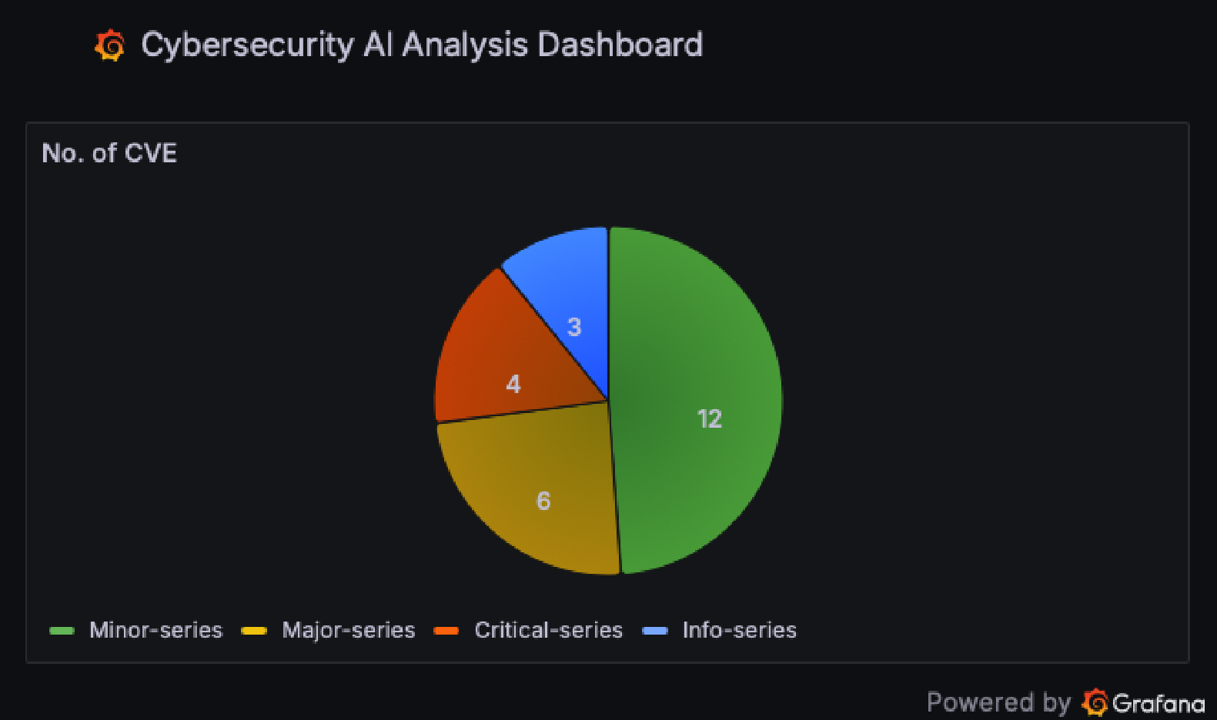
Task: Open the Powered by Grafana link
Action: coord(1065,702)
